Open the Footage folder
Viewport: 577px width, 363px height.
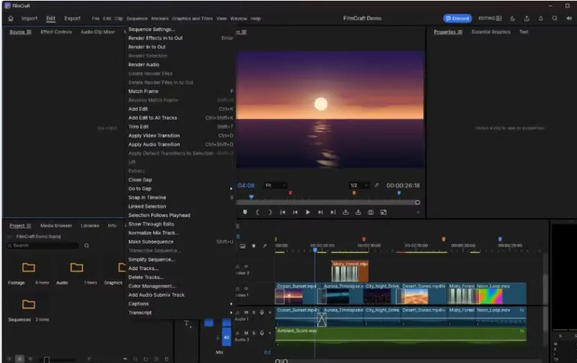(28, 267)
